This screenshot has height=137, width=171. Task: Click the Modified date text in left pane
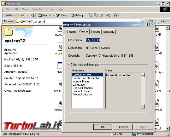pos(21,59)
